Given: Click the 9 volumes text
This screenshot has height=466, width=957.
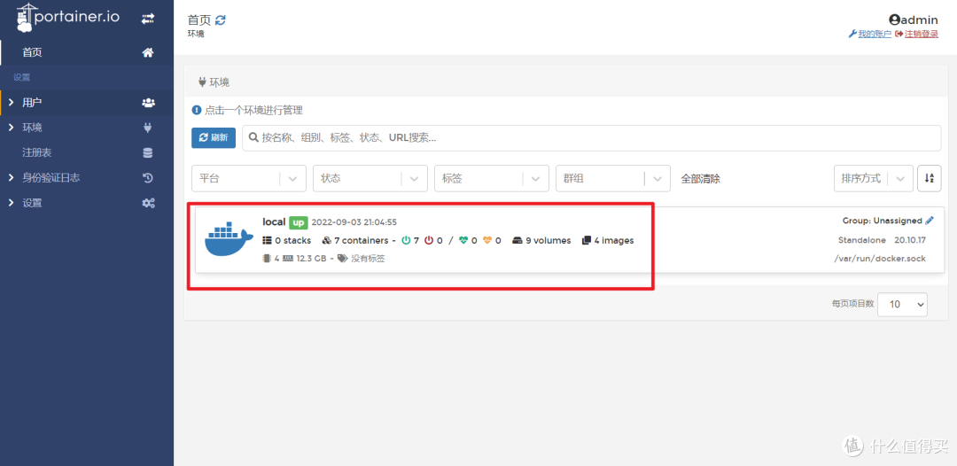Looking at the screenshot, I should point(549,240).
